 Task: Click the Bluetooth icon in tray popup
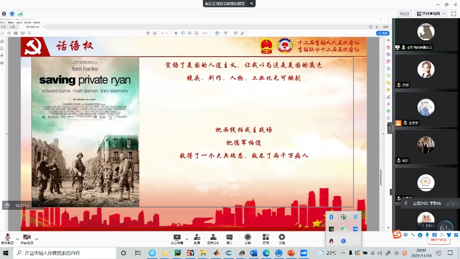pyautogui.click(x=331, y=217)
